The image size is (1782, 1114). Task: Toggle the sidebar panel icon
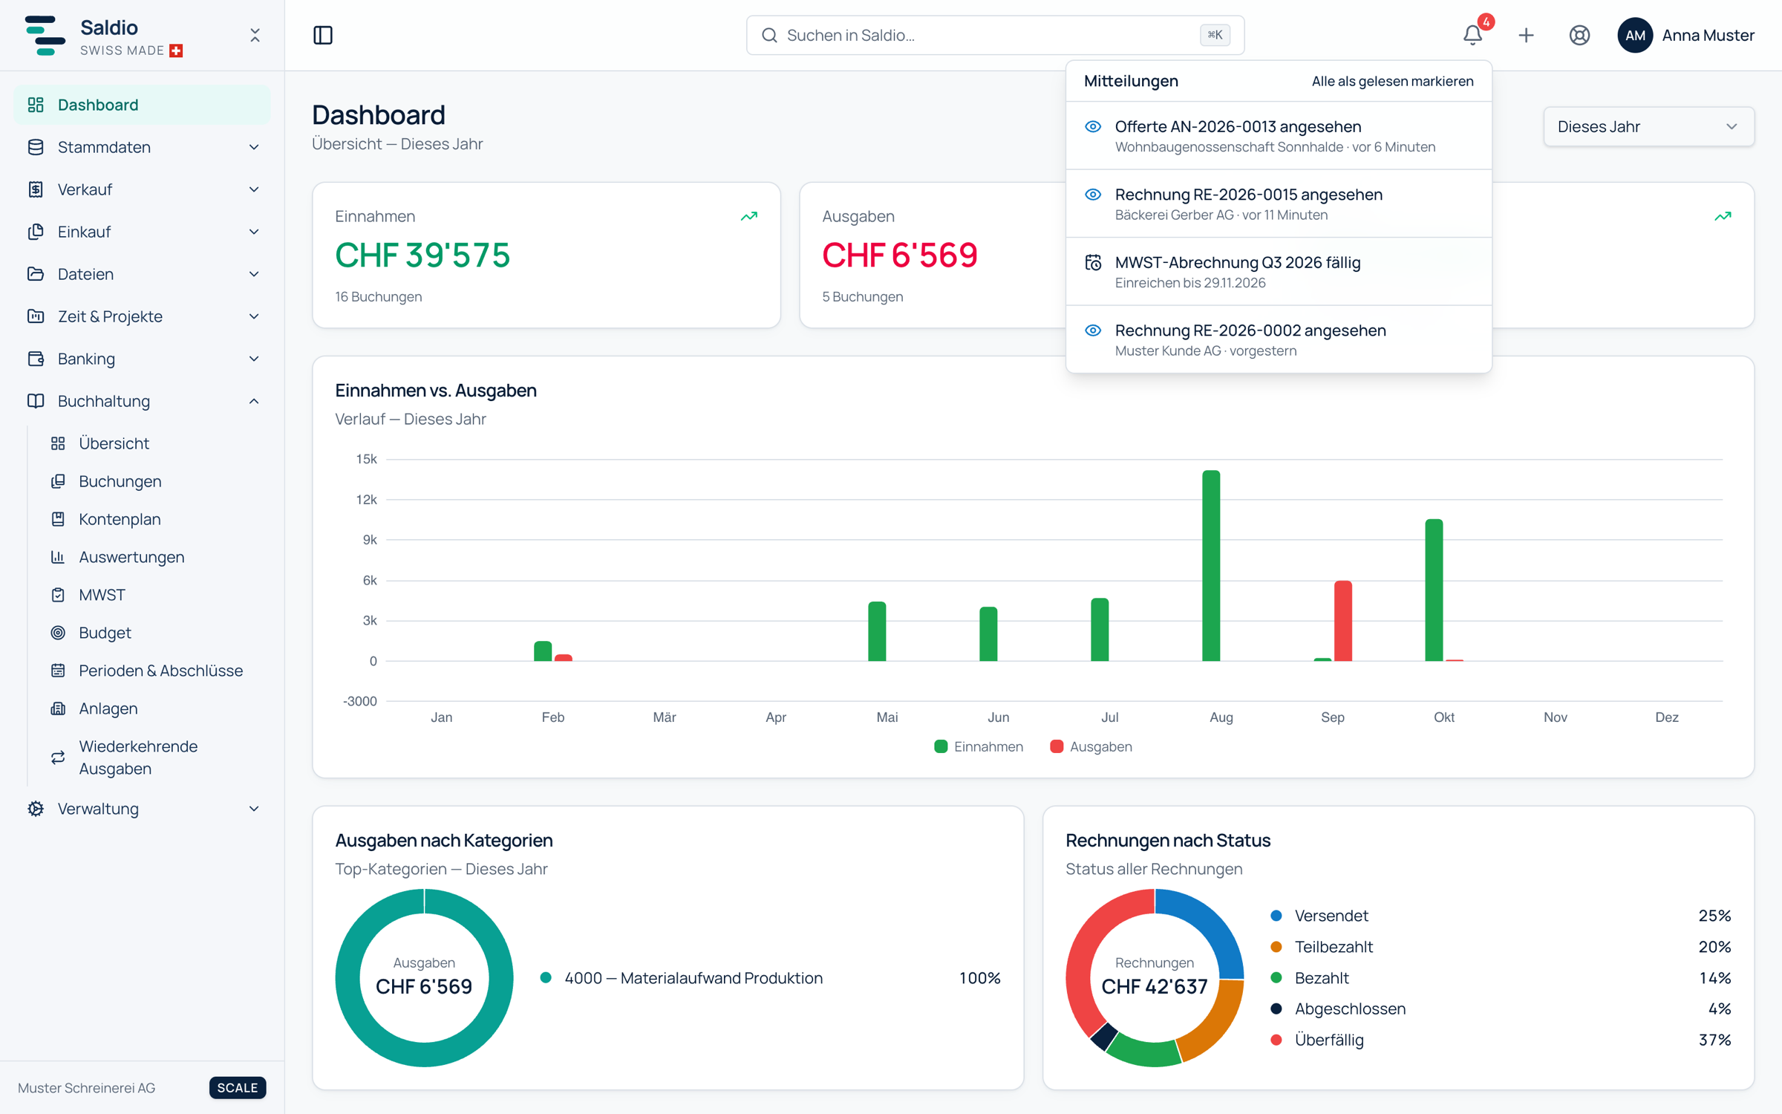[x=323, y=35]
